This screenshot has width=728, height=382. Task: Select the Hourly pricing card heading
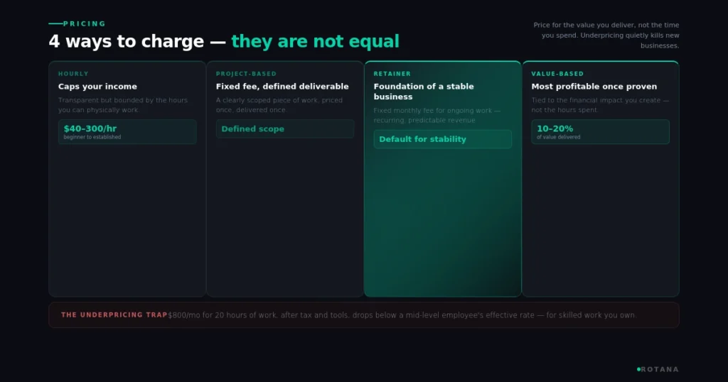[x=97, y=87]
